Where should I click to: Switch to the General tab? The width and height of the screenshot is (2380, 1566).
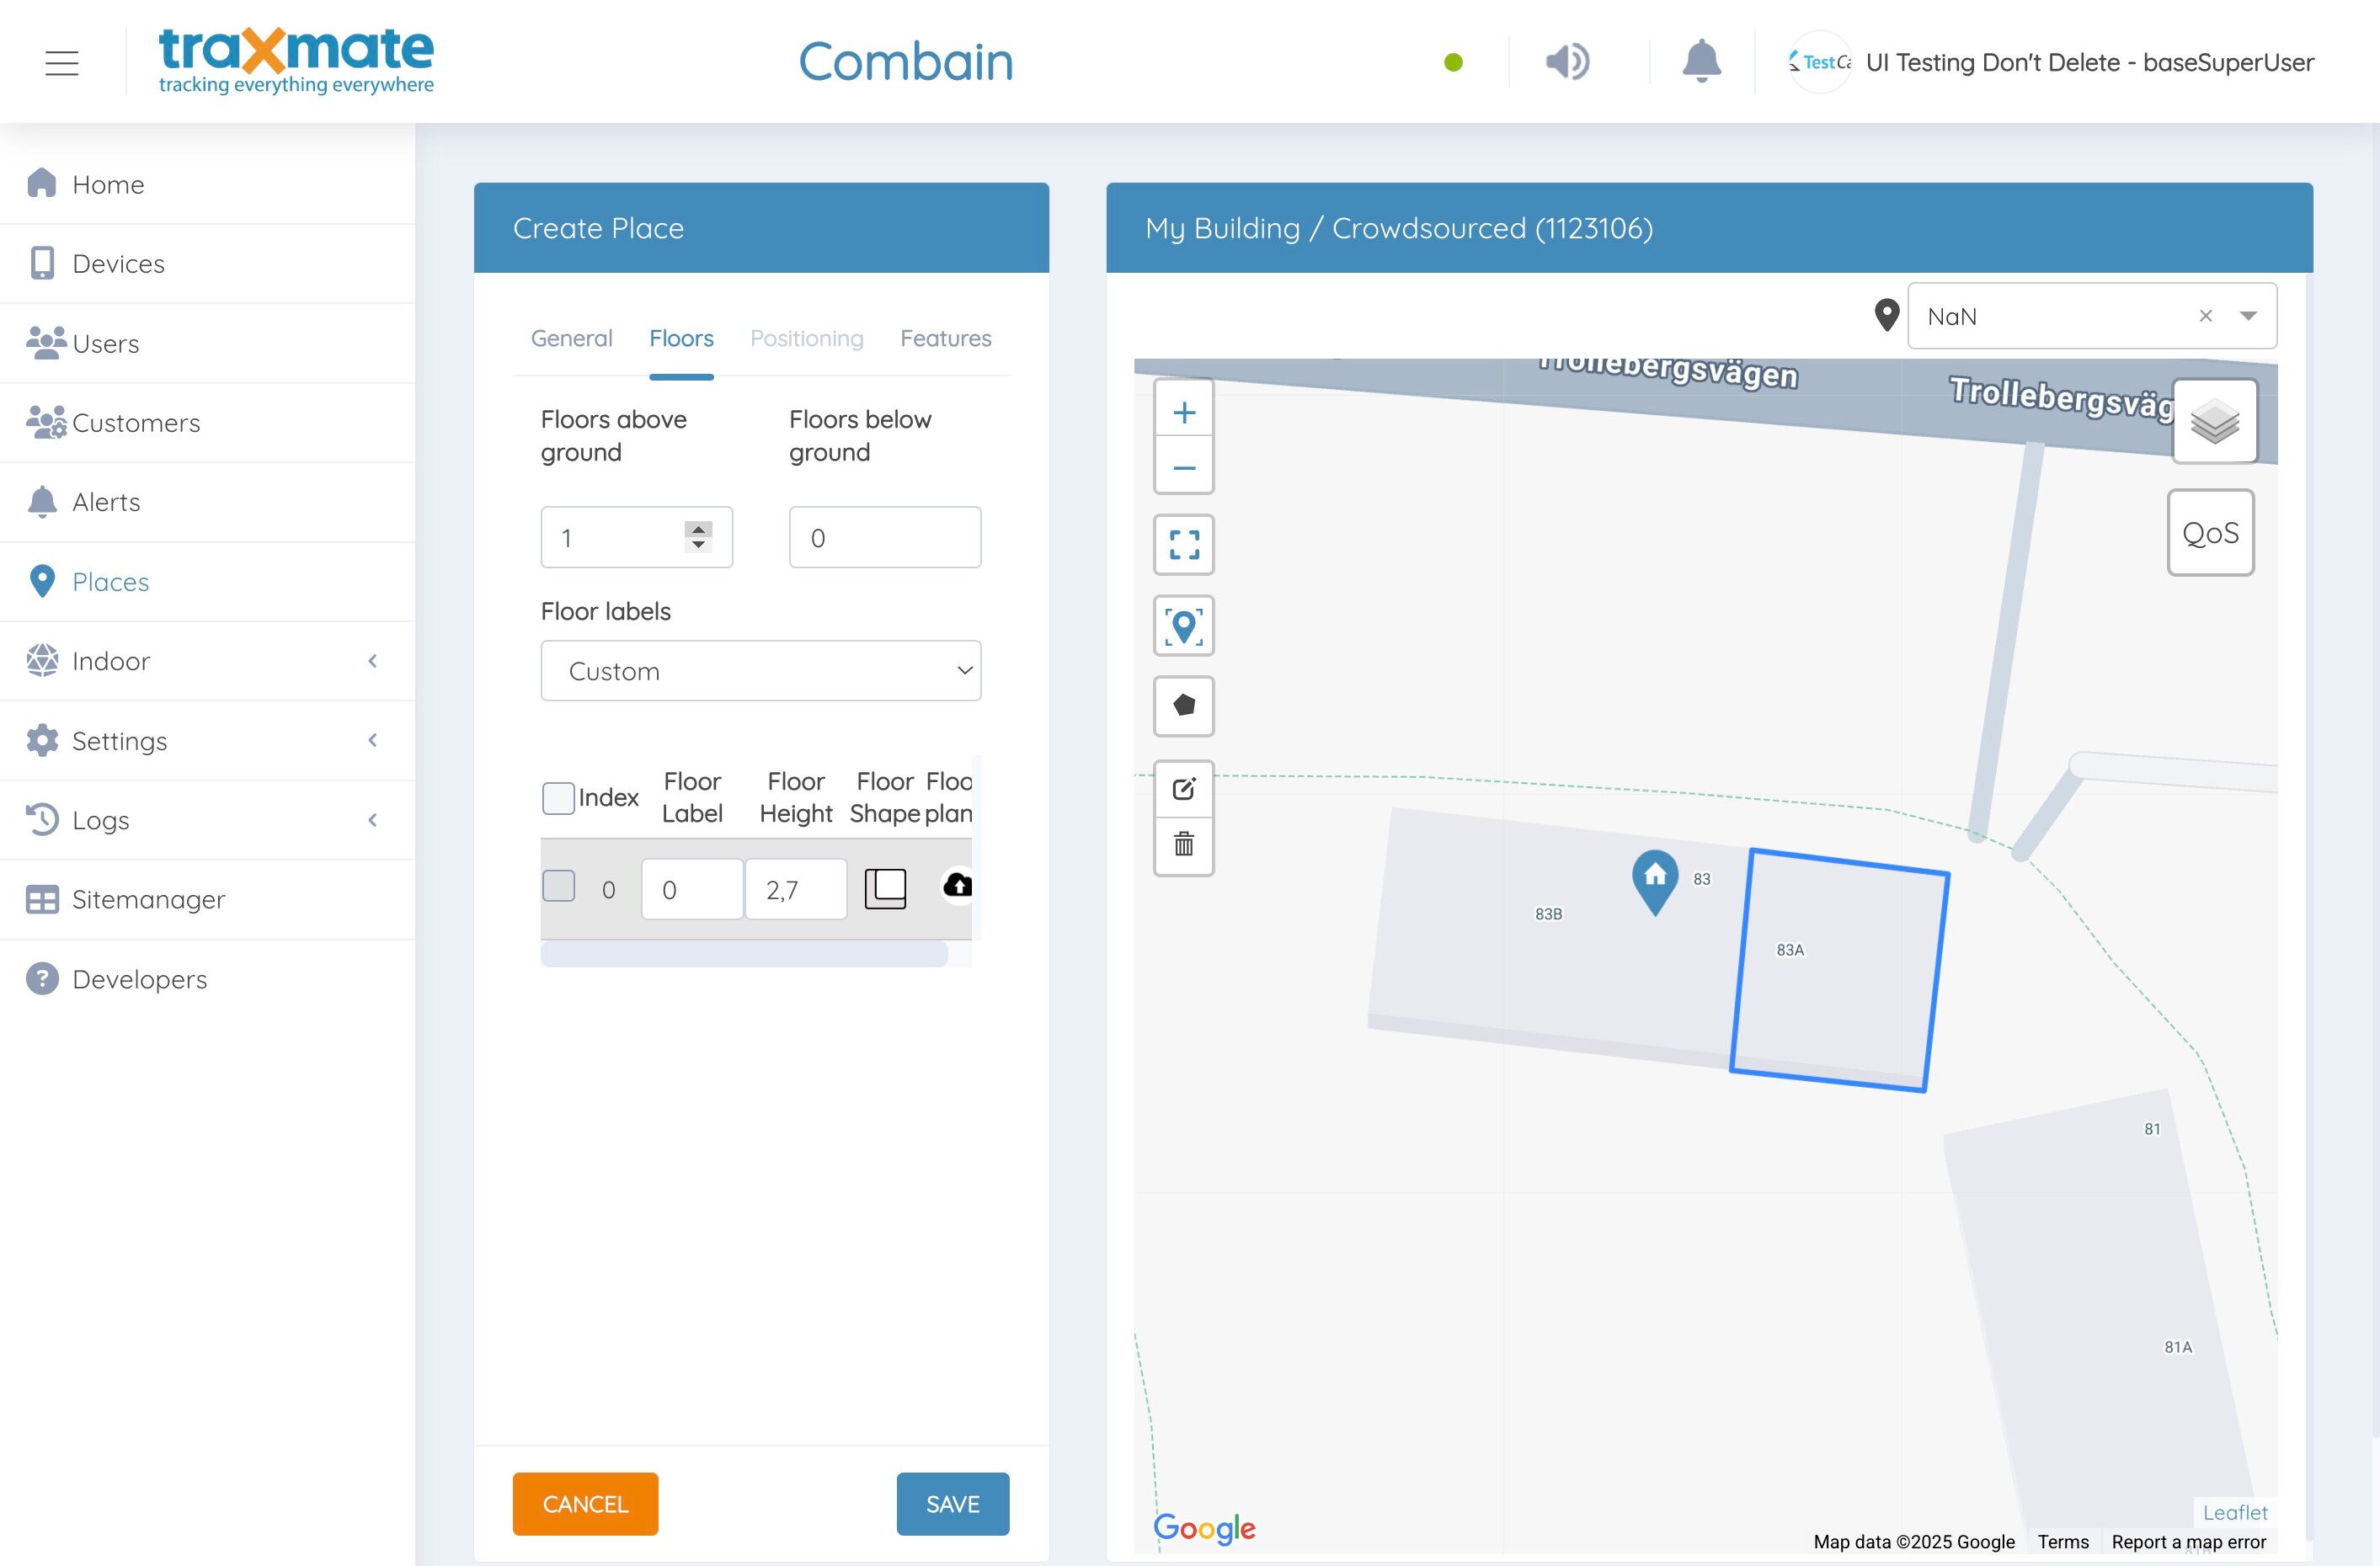click(x=571, y=339)
